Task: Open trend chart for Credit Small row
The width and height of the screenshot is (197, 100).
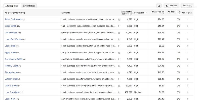Action: [x=119, y=26]
